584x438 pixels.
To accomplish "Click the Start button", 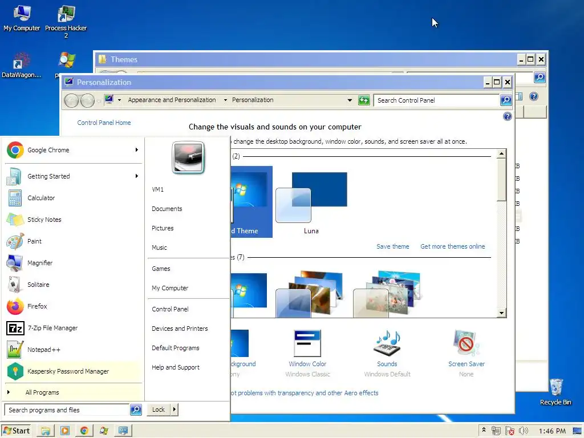I will (17, 431).
